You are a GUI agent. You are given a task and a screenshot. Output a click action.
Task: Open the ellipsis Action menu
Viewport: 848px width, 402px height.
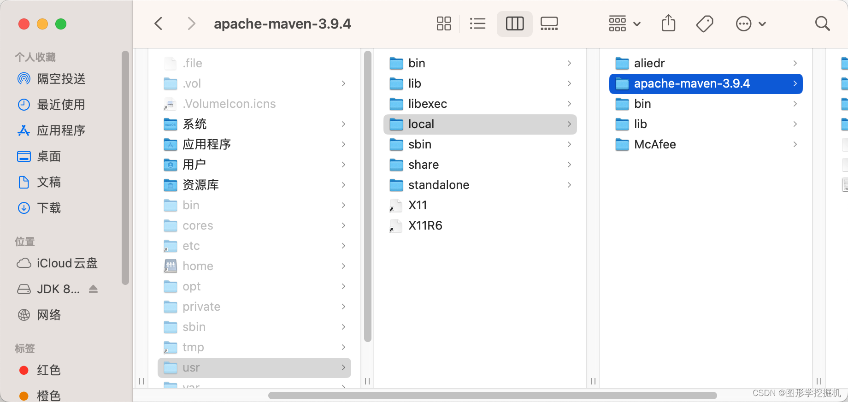click(x=751, y=24)
